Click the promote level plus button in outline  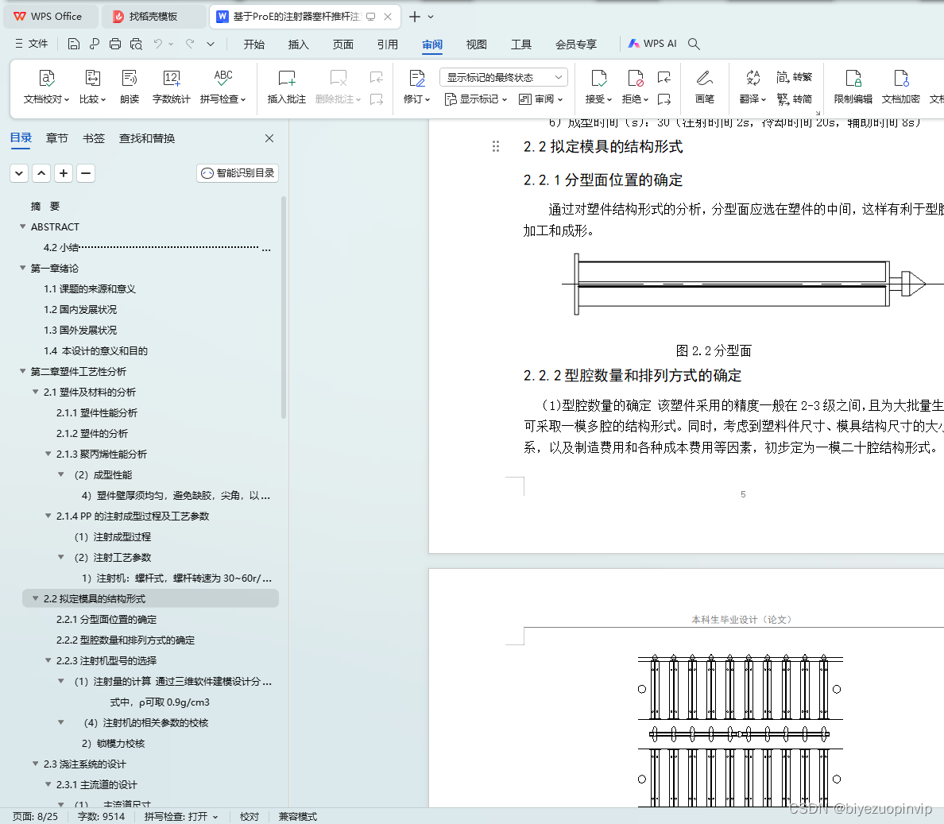(x=64, y=173)
